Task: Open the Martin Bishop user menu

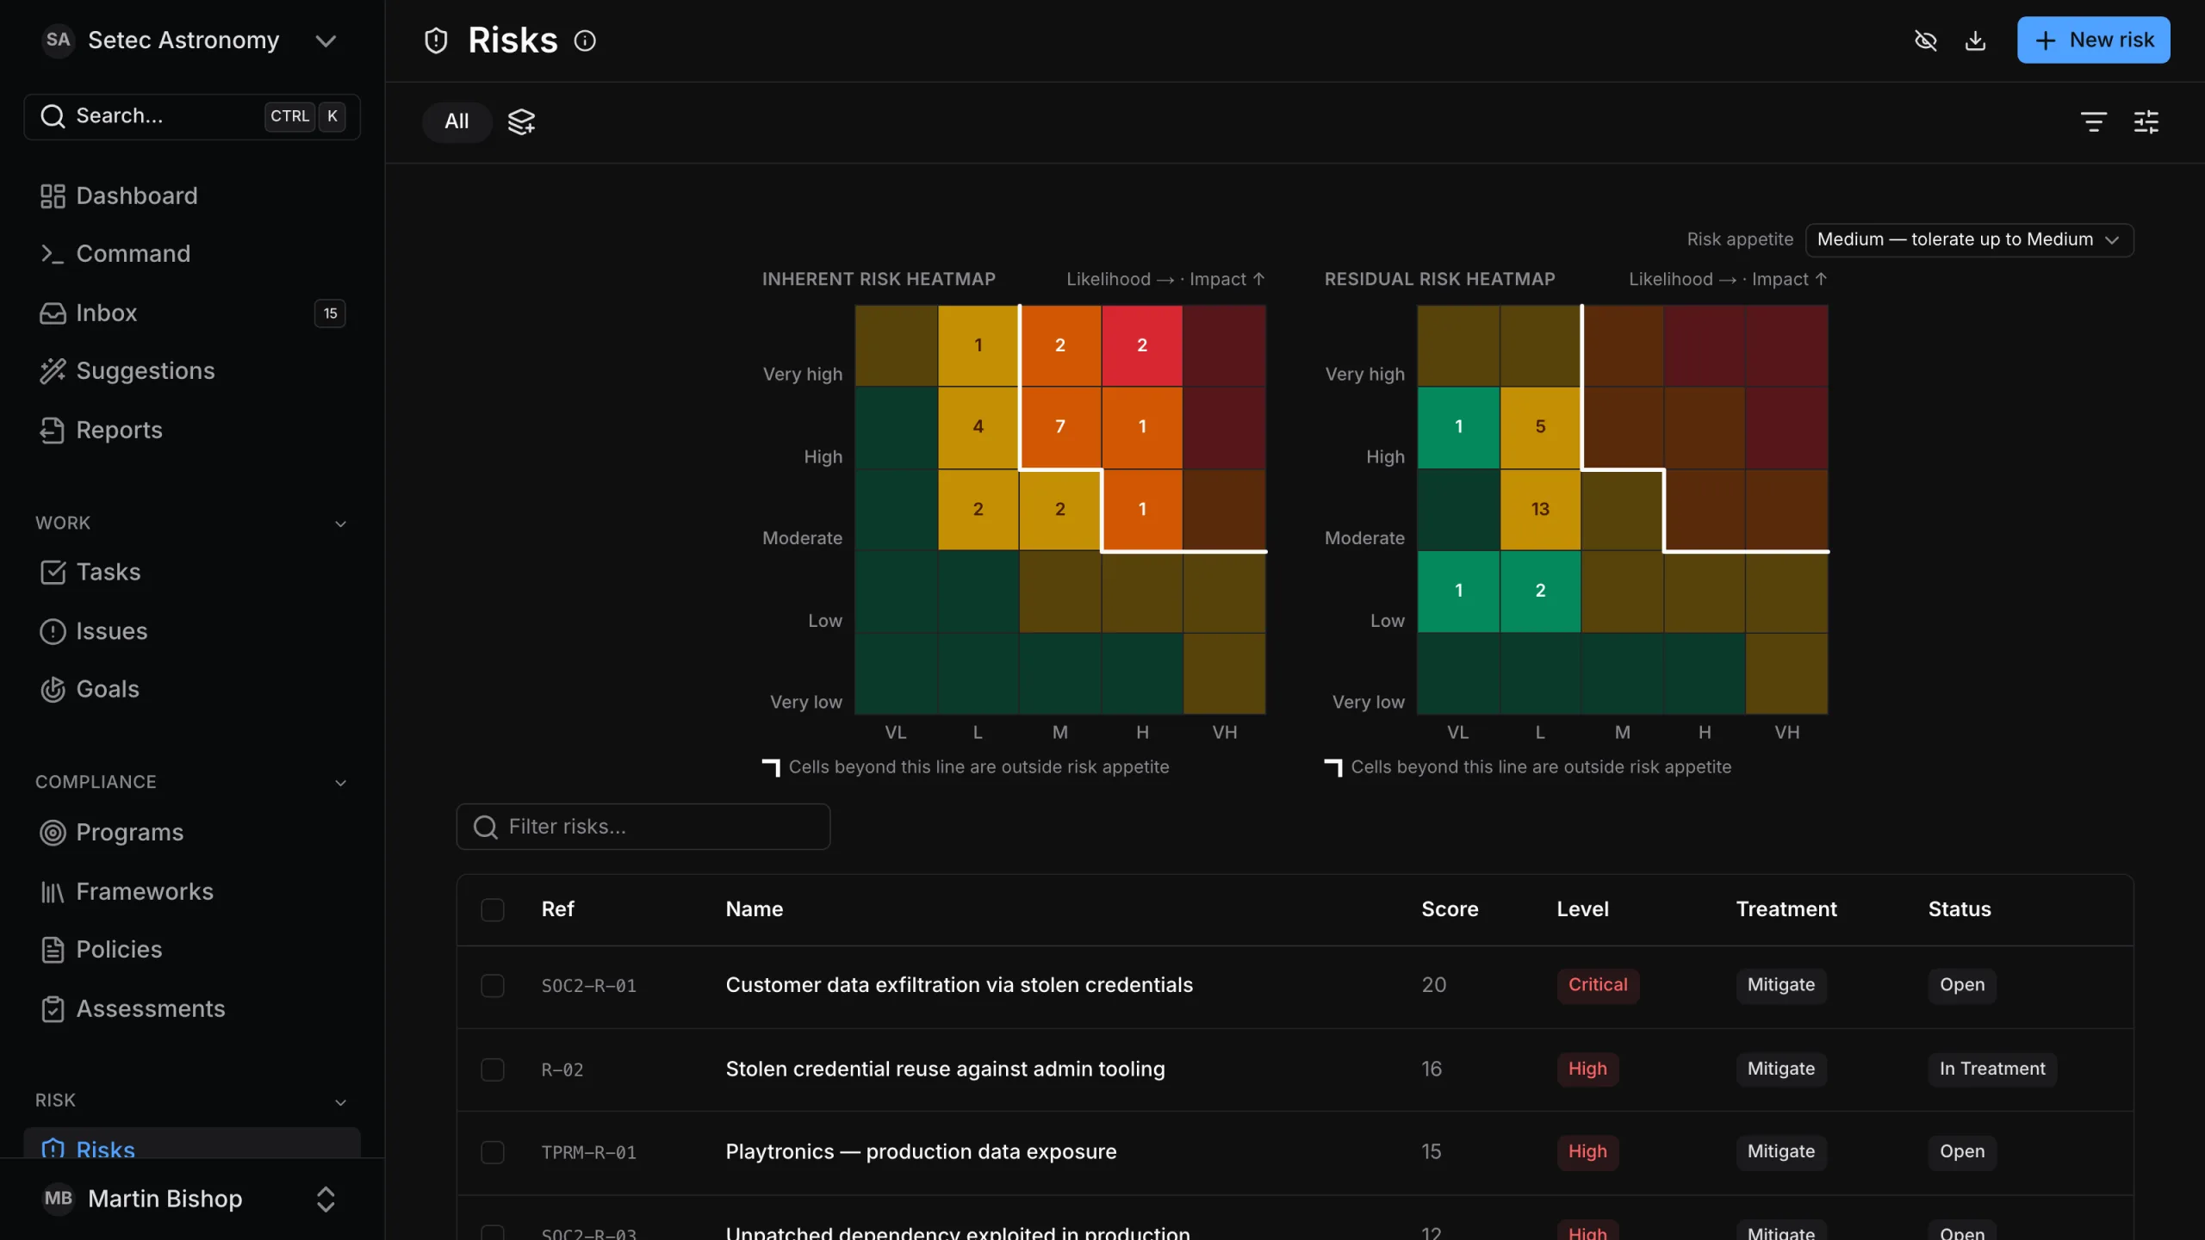Action: pyautogui.click(x=191, y=1199)
